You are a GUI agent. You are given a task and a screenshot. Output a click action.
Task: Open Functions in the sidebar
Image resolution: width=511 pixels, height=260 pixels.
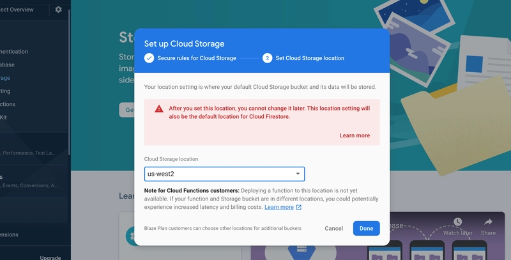click(x=8, y=104)
